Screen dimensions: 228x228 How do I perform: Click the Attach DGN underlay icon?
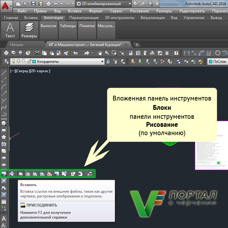(x=42, y=174)
